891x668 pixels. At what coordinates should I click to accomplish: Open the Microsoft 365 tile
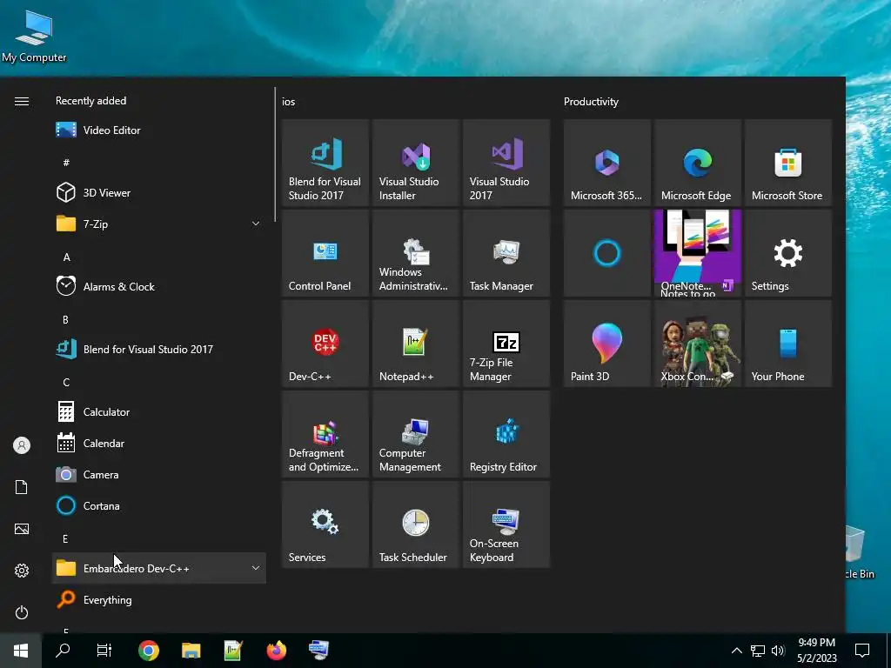(606, 163)
